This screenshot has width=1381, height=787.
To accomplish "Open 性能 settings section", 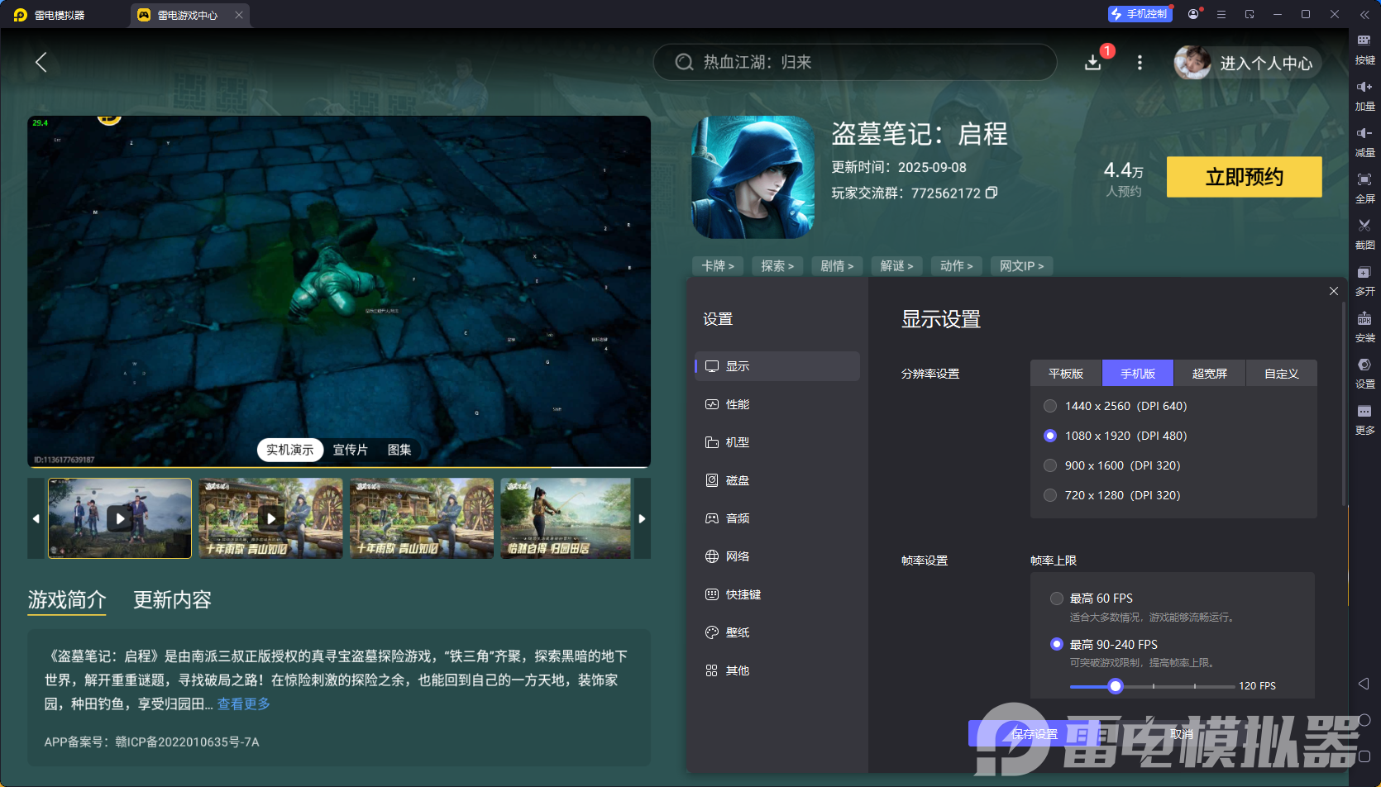I will click(x=777, y=404).
